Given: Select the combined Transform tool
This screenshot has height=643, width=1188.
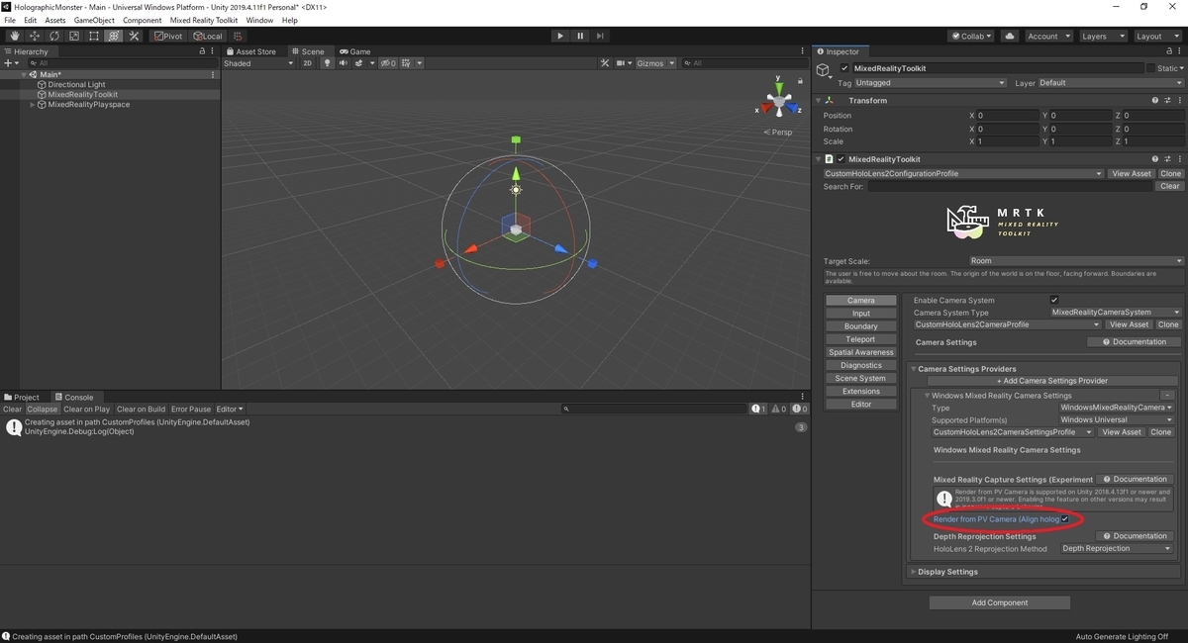Looking at the screenshot, I should click(x=113, y=36).
